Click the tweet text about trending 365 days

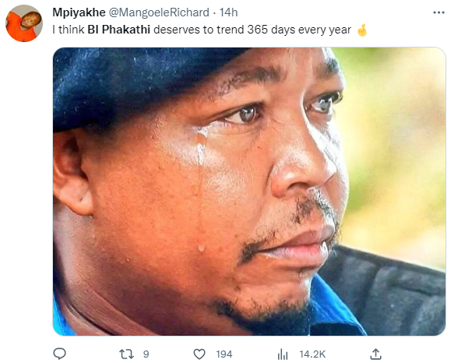(x=202, y=30)
